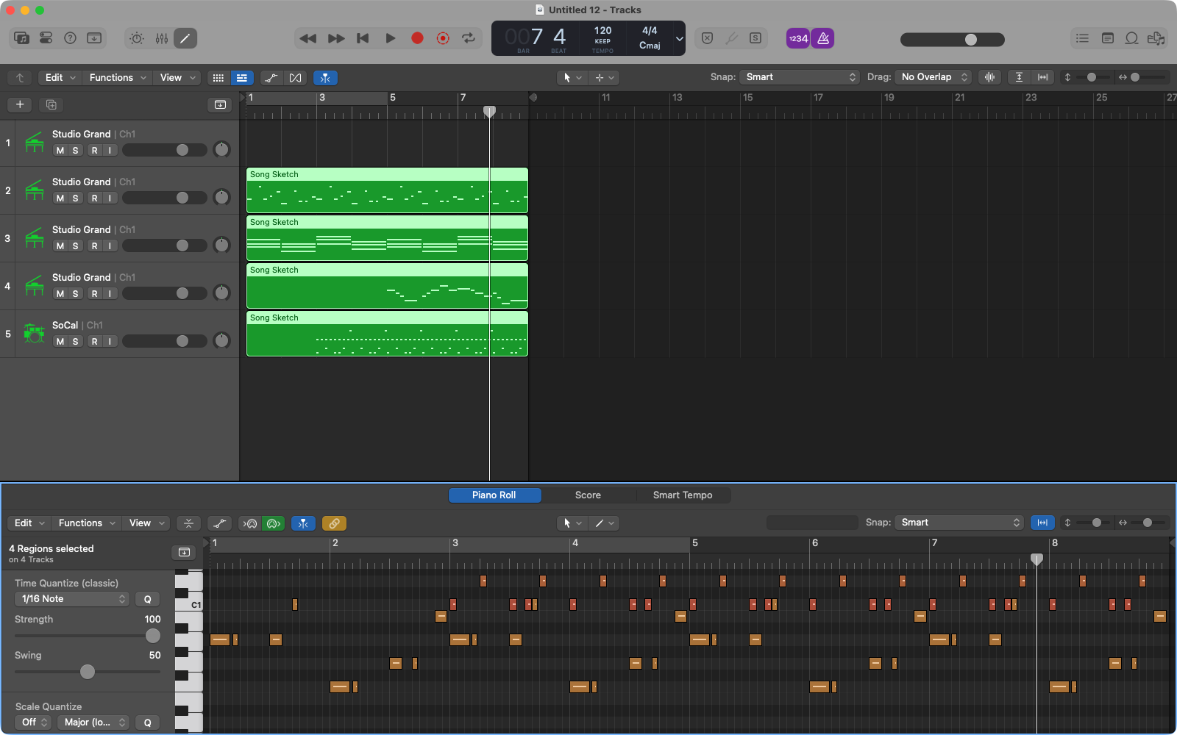1177x735 pixels.
Task: Open Scale Quantize Off dropdown
Action: tap(33, 723)
